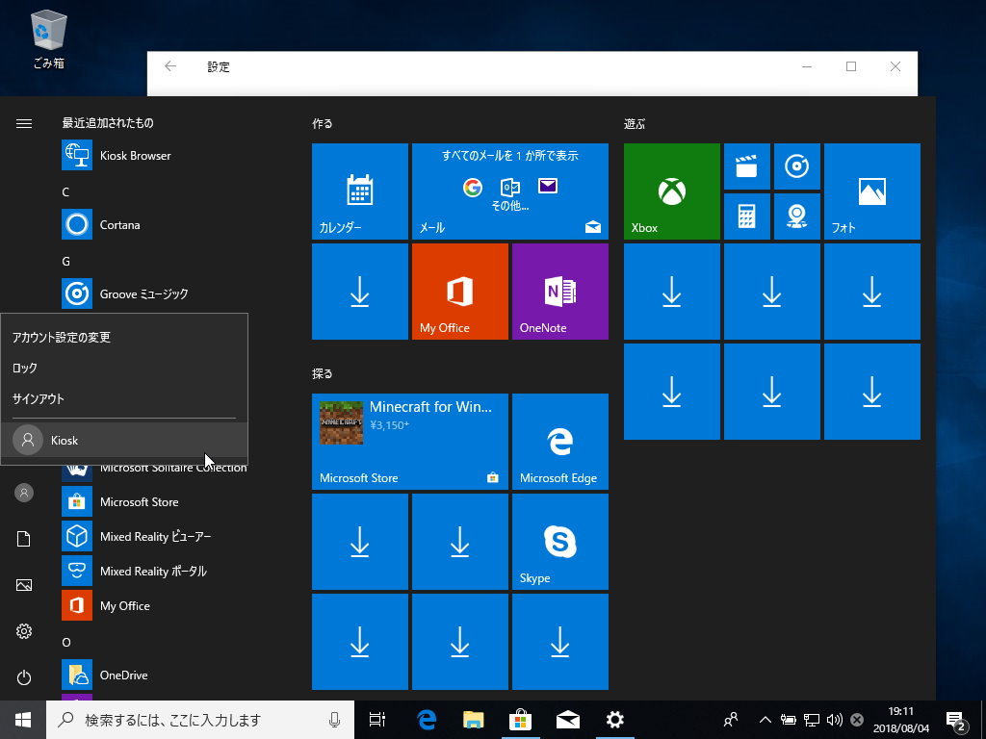Open File Explorer on taskbar
This screenshot has width=986, height=739.
pyautogui.click(x=474, y=720)
